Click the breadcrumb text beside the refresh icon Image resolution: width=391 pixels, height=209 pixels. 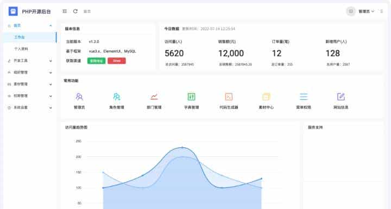click(87, 11)
